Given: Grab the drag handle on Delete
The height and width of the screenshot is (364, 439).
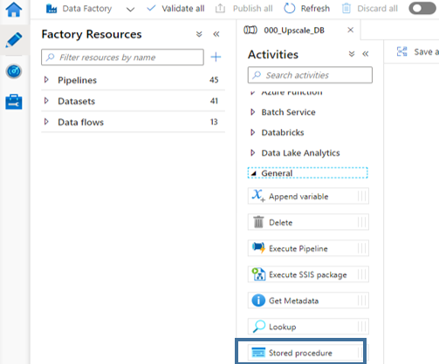Looking at the screenshot, I should [362, 222].
